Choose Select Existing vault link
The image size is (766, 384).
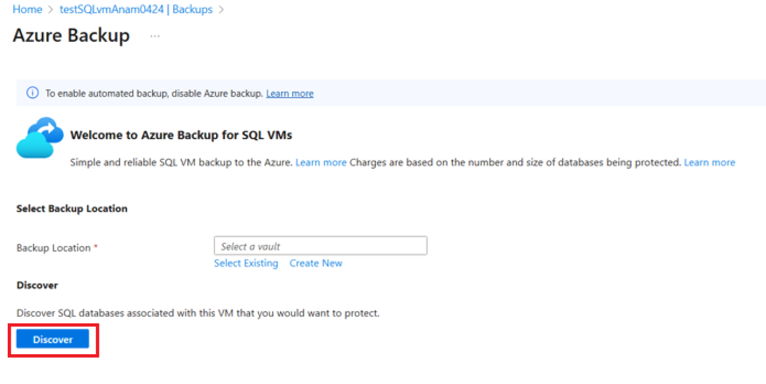[246, 264]
